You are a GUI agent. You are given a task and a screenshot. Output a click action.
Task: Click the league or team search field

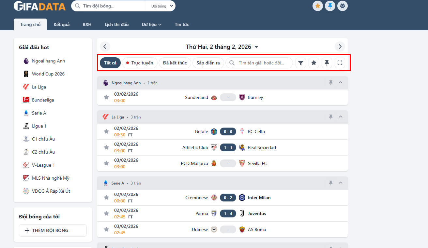(x=261, y=63)
